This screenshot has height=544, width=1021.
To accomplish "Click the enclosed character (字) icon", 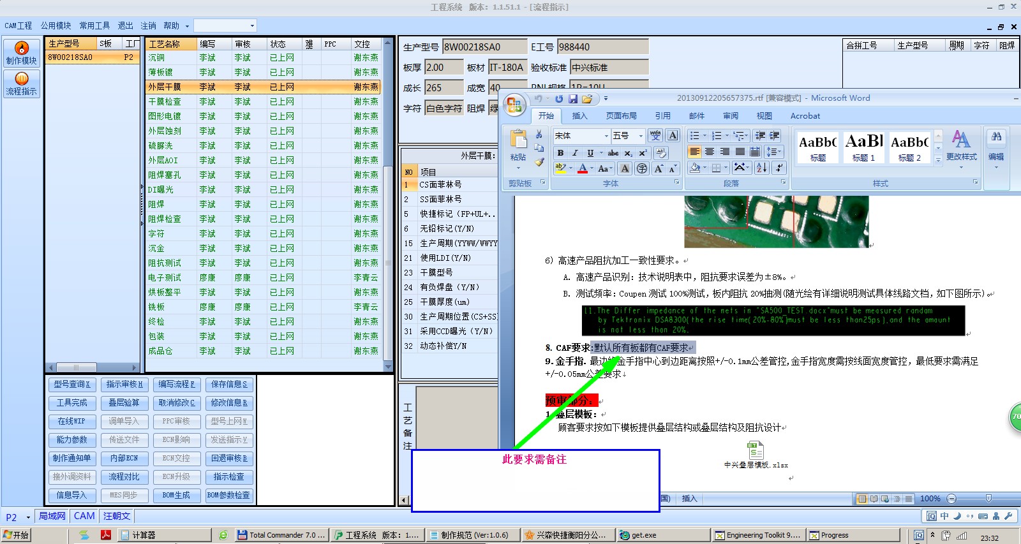I will tap(642, 168).
